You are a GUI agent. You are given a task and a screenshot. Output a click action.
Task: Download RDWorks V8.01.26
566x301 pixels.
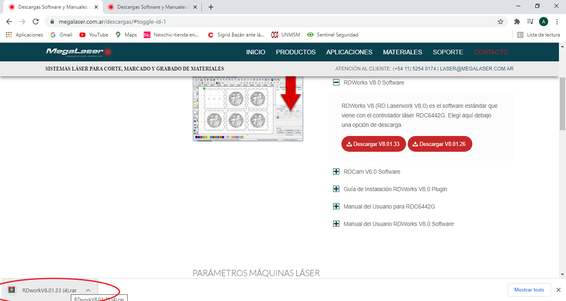[x=440, y=144]
